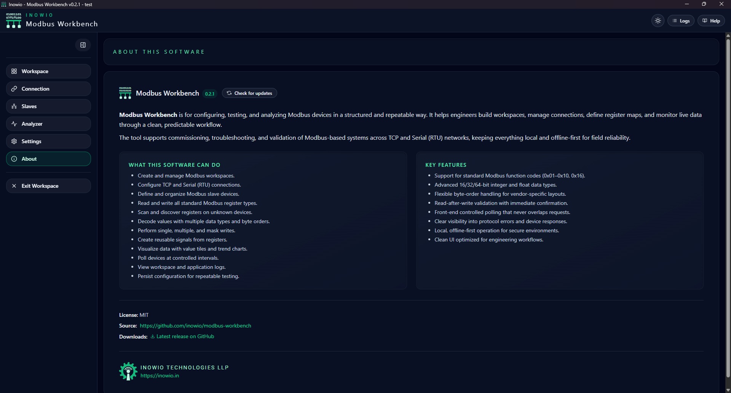Click 'Create and manage Modbus workspaces.'
This screenshot has width=731, height=393.
[x=186, y=176]
